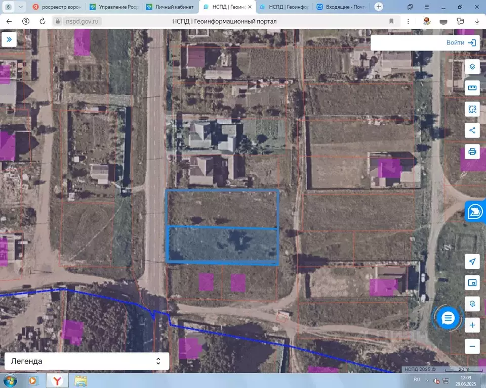Select the upper blue-outlined parcel
The height and width of the screenshot is (388, 486).
point(222,209)
